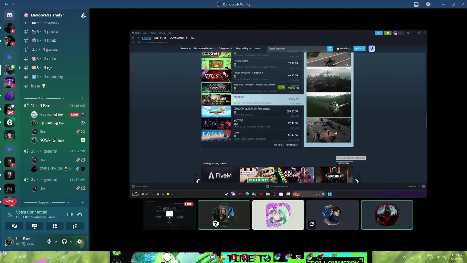
Task: Select the participant tile with question mark avatar
Action: point(224,215)
